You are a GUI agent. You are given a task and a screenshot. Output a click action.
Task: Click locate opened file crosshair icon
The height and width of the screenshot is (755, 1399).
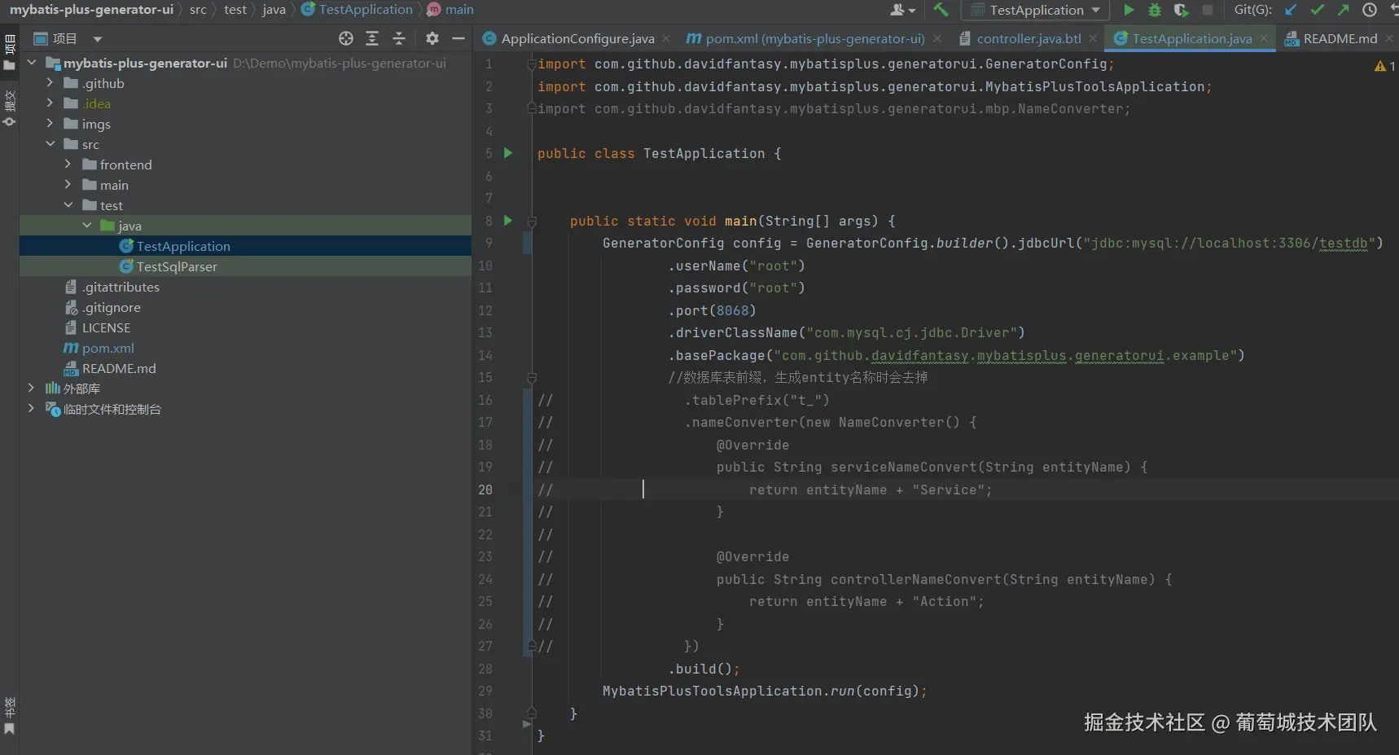click(x=346, y=38)
